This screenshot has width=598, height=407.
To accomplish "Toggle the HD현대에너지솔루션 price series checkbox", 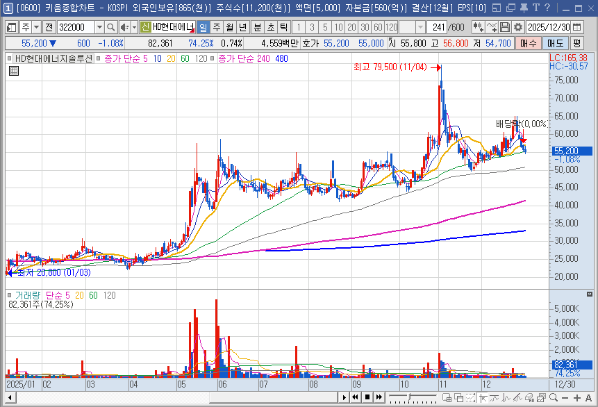I will 9,59.
